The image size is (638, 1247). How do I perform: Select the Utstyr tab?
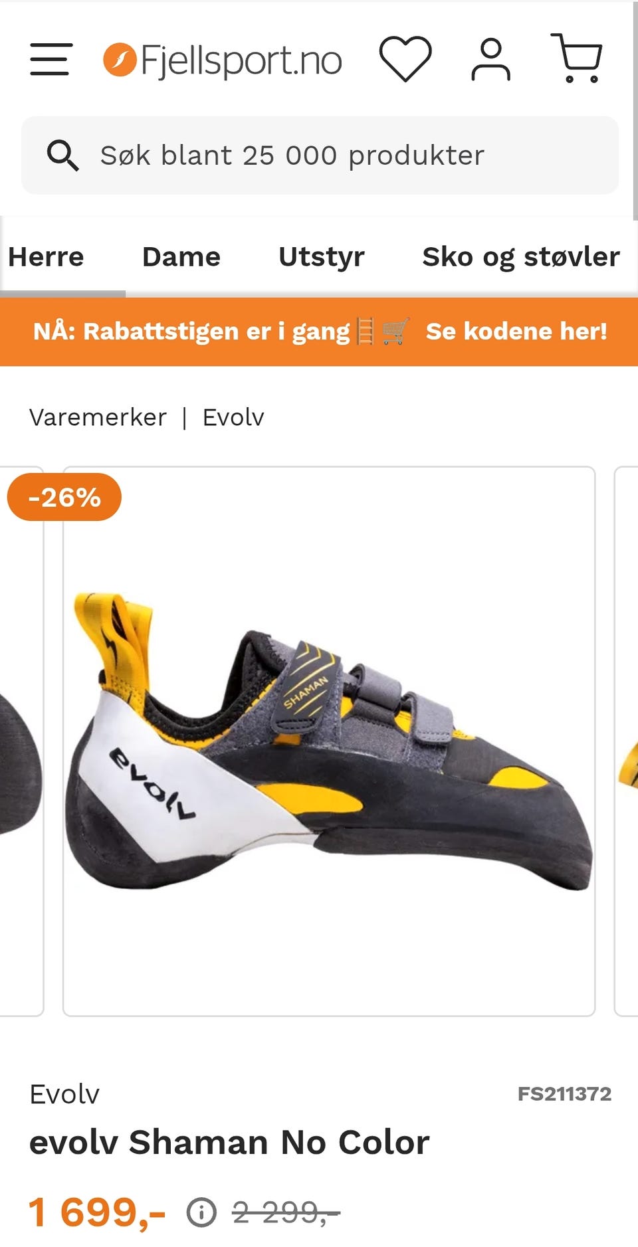[322, 257]
